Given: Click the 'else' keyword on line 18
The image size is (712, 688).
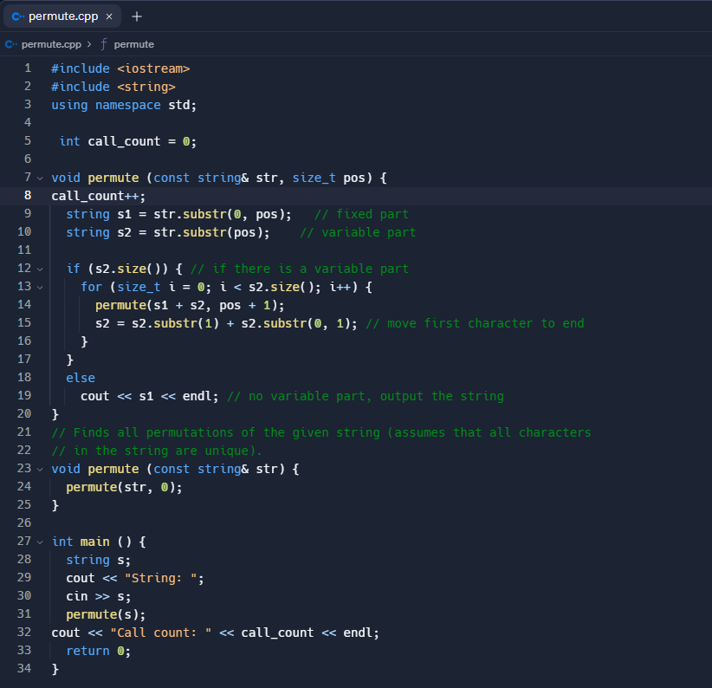Looking at the screenshot, I should click(81, 378).
